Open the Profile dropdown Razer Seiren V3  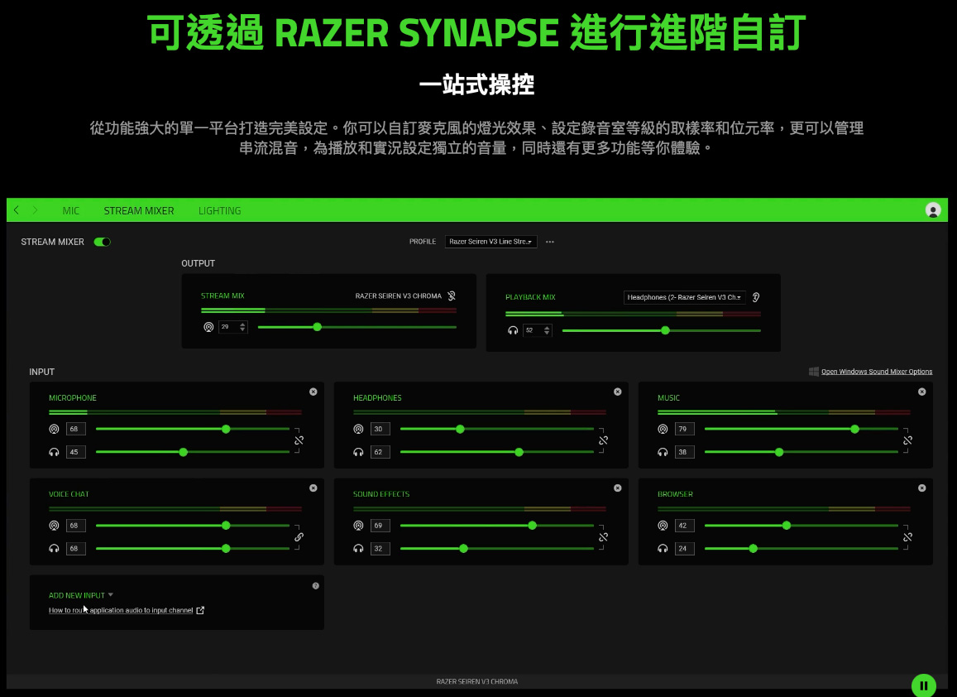pos(490,242)
